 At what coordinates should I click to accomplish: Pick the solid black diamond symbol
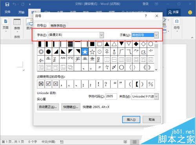pos(136,44)
